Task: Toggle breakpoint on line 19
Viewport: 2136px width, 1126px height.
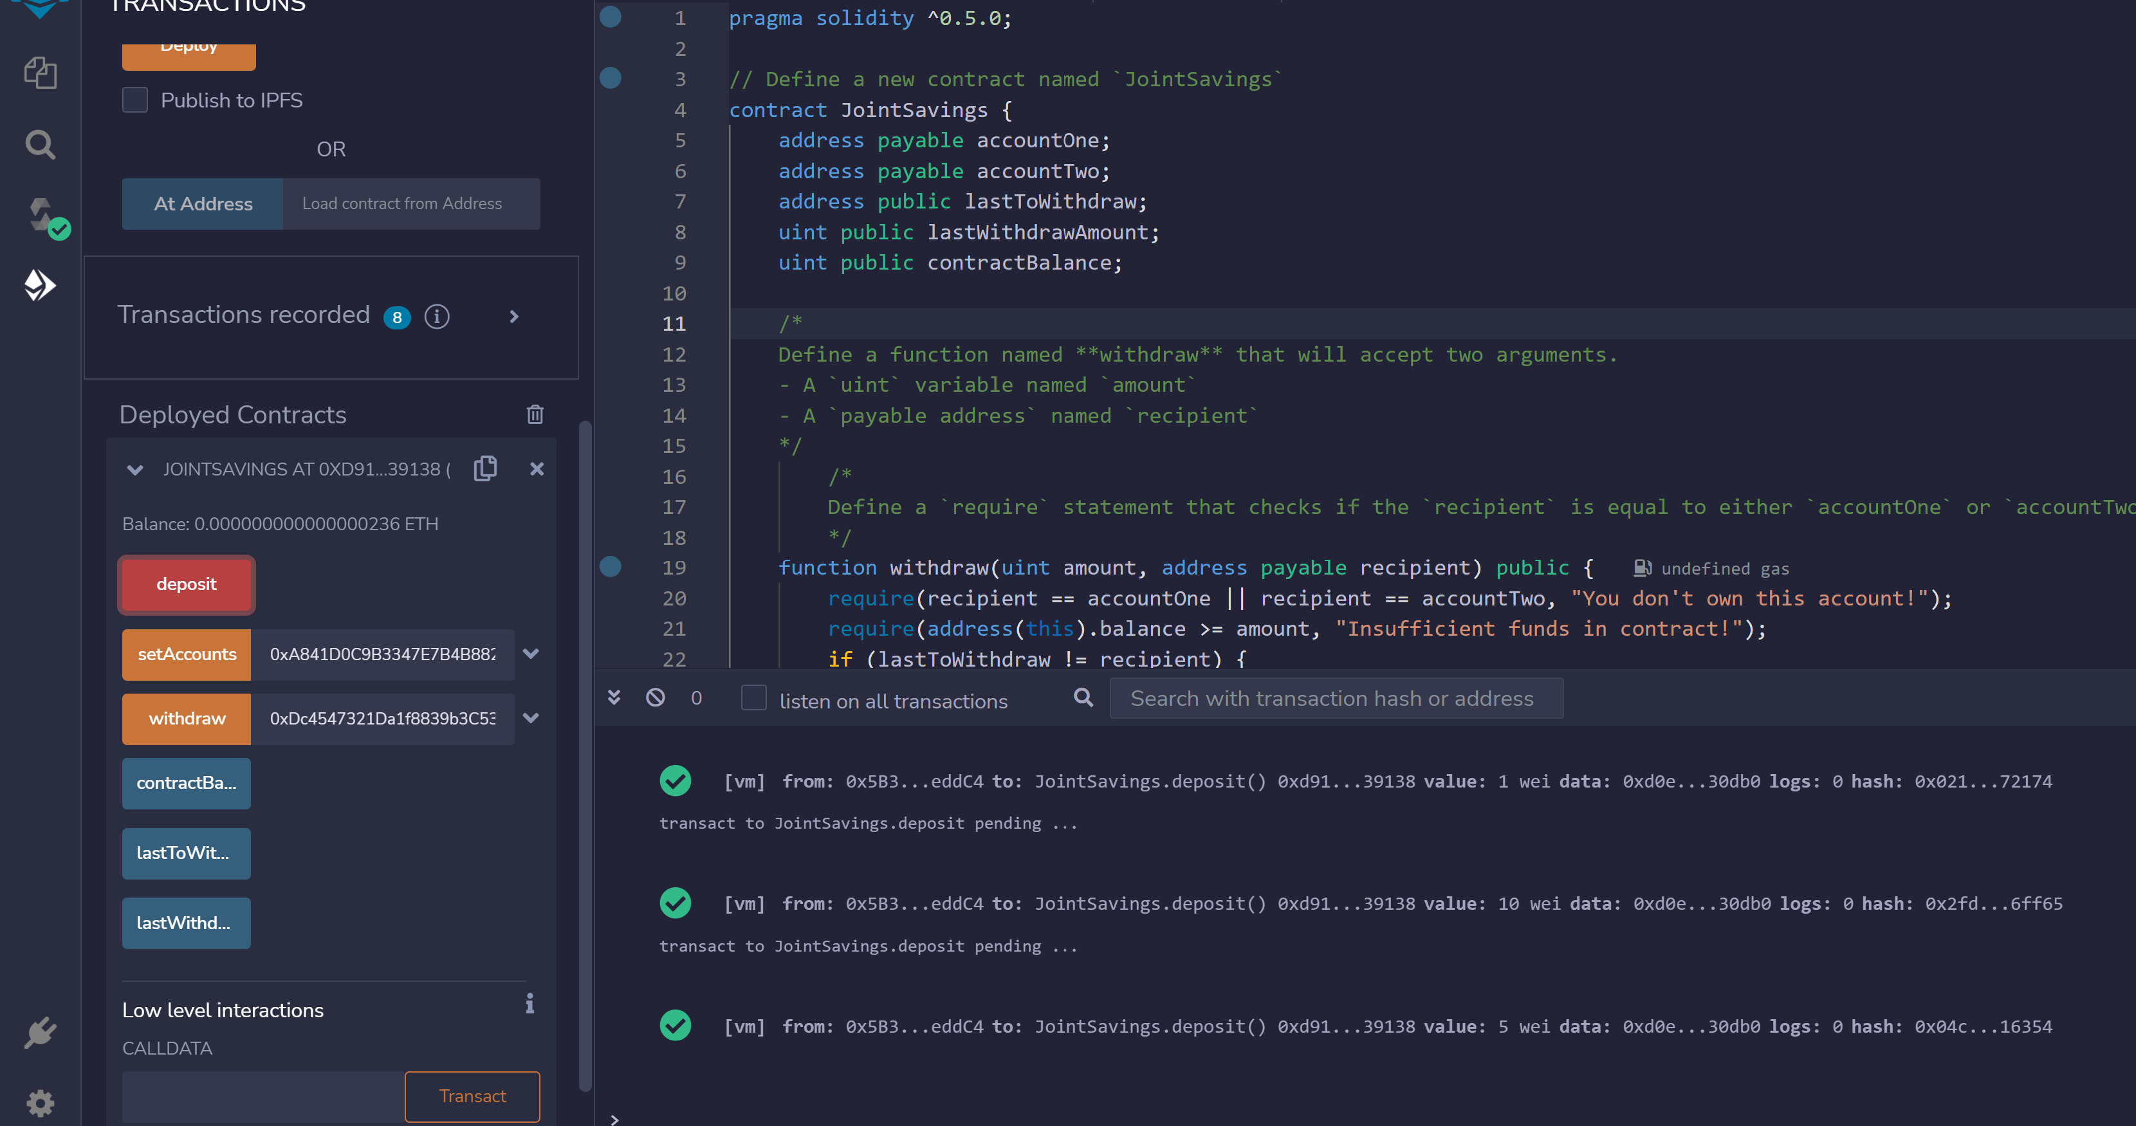Action: point(611,568)
